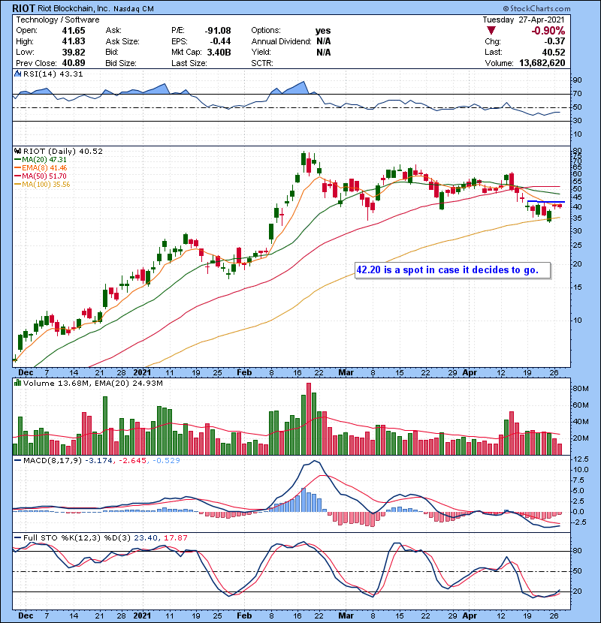Click the Last price 40.52
This screenshot has width=601, height=623.
pyautogui.click(x=554, y=52)
